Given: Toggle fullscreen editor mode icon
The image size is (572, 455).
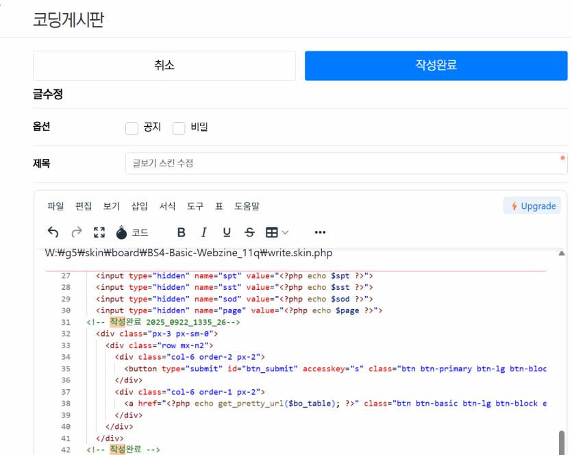Looking at the screenshot, I should (x=99, y=232).
